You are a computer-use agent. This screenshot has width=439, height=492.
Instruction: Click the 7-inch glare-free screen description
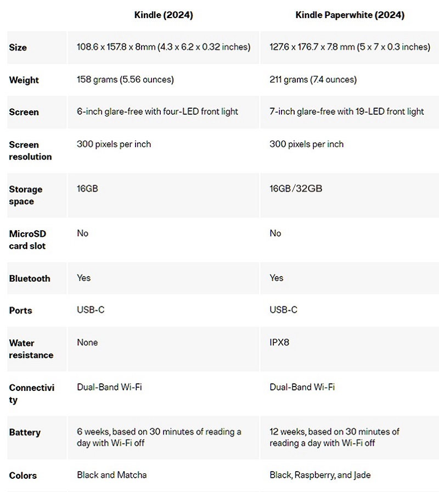(347, 111)
